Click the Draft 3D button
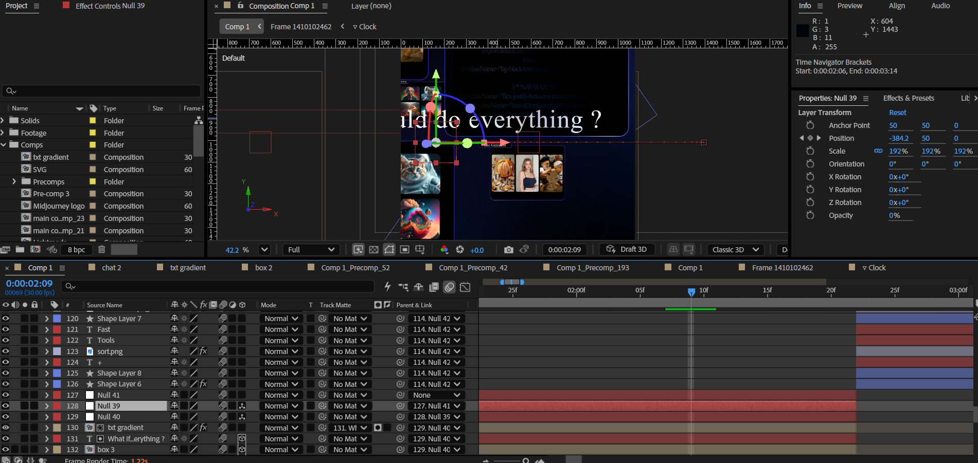Viewport: 978px width, 463px height. [627, 249]
